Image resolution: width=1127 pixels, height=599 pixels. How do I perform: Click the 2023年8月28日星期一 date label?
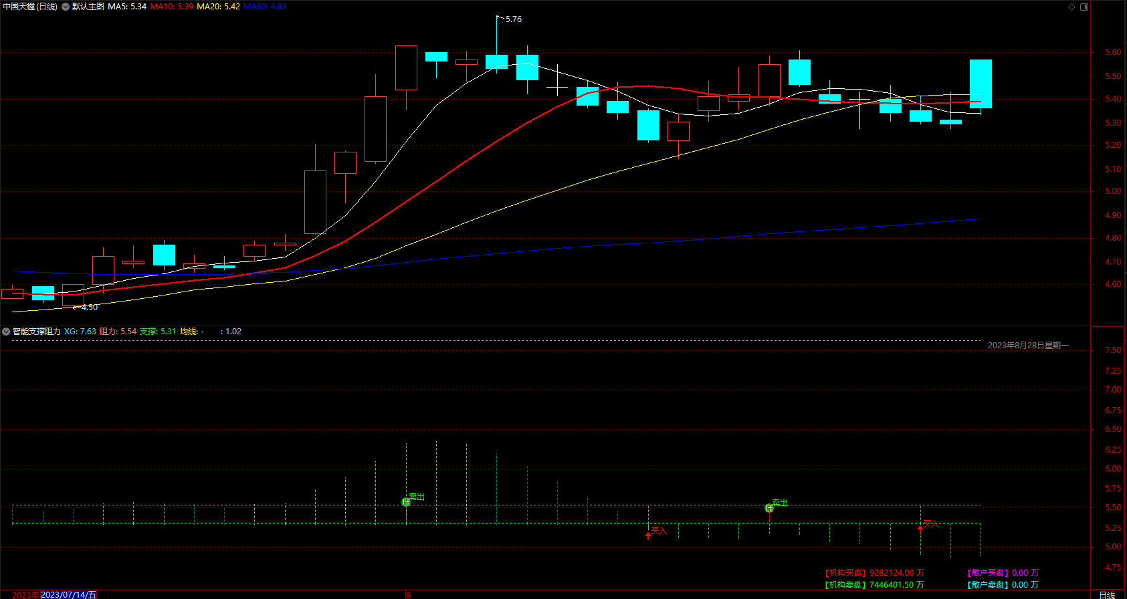point(1028,346)
